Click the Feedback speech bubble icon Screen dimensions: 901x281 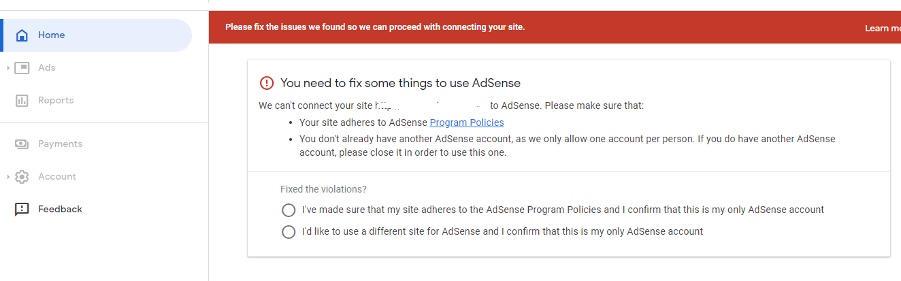point(22,210)
